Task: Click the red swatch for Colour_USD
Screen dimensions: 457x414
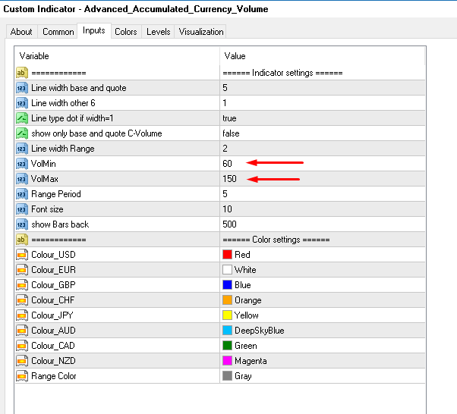Action: tap(227, 255)
